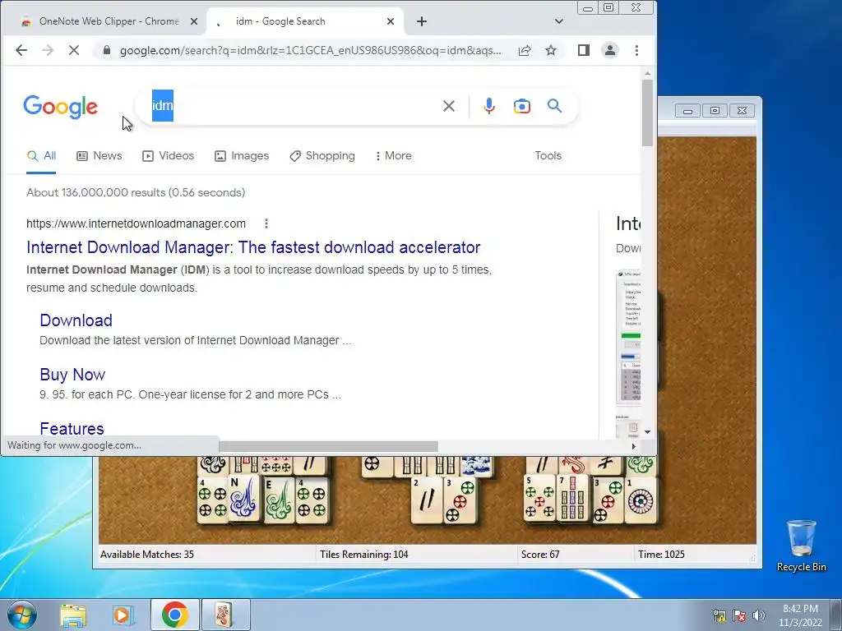Switch to Videos results
Screen dimensions: 842x631
[168, 156]
